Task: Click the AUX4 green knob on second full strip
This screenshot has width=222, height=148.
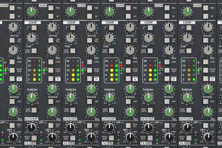Action: pos(70,12)
